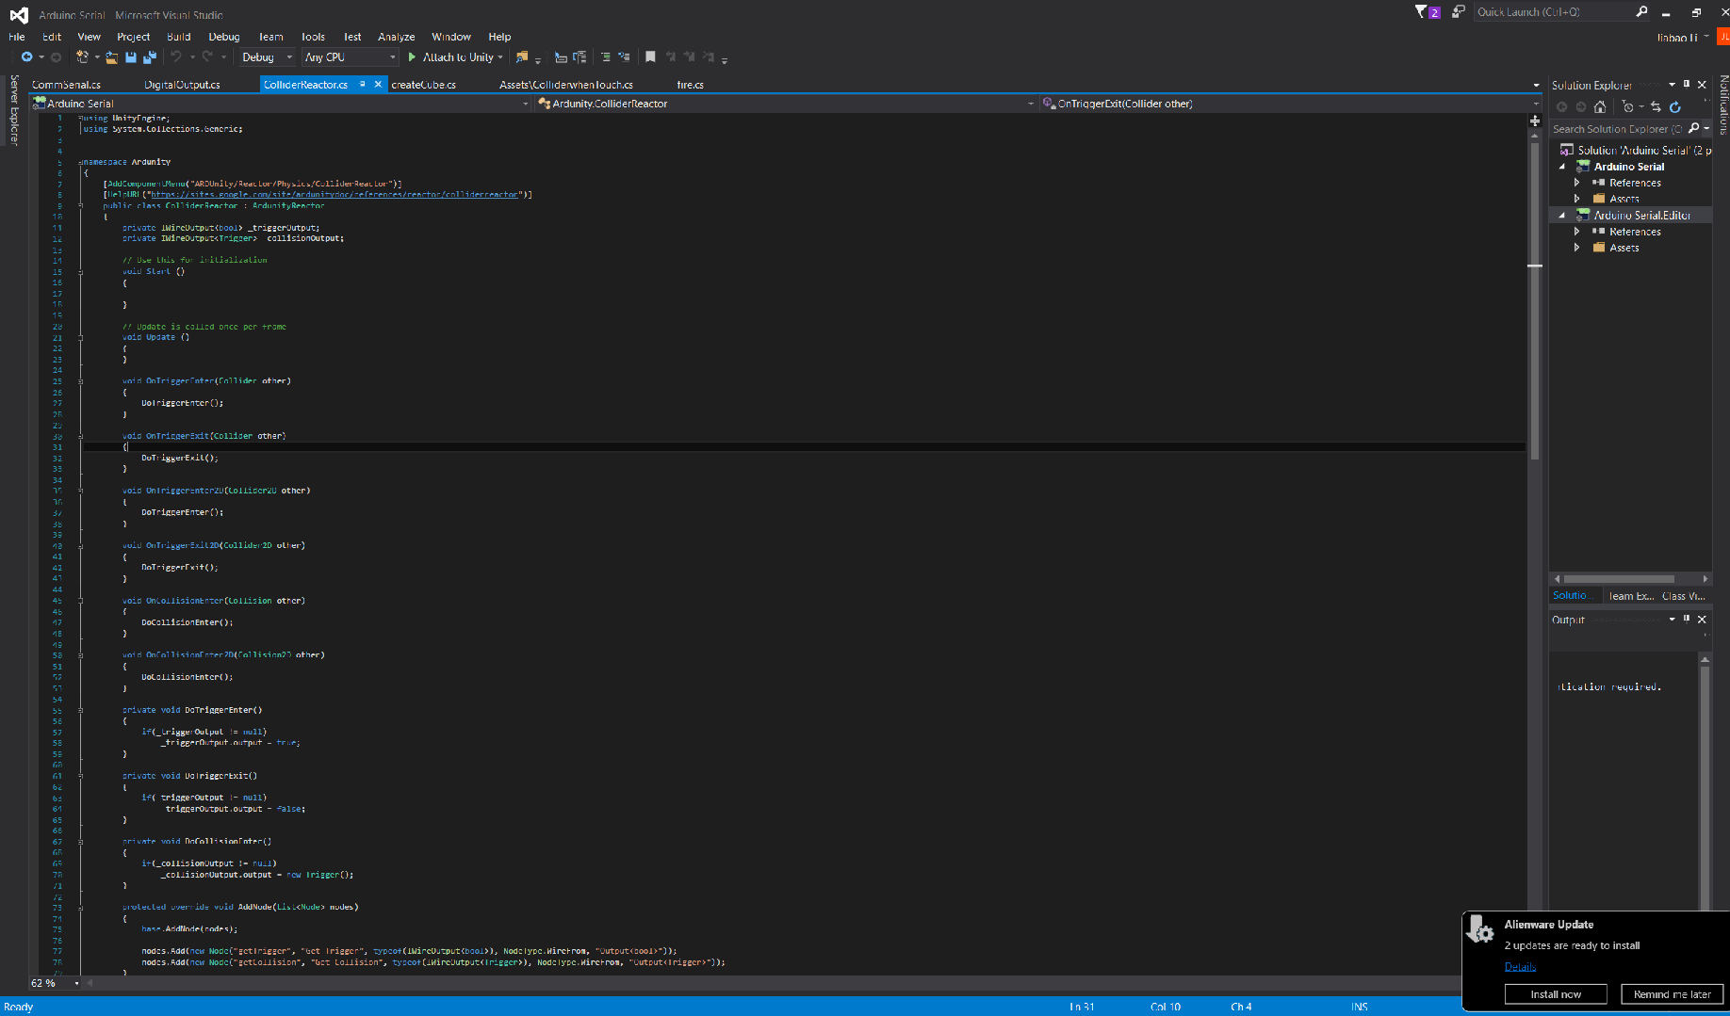Open the Details link in Alienware Update

1520,967
